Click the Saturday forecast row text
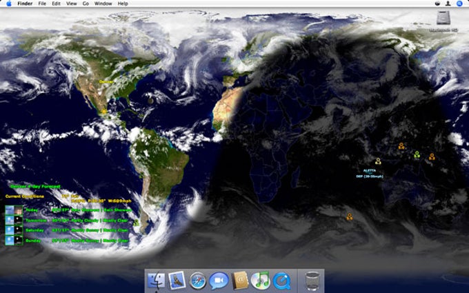 point(77,230)
